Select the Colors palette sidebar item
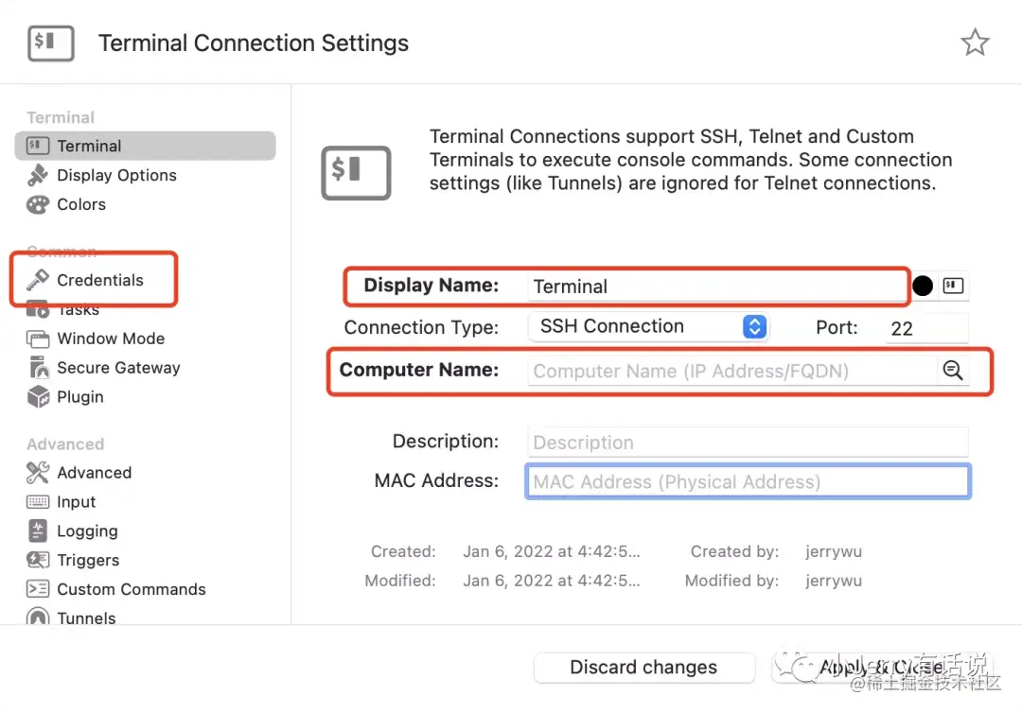Image resolution: width=1022 pixels, height=713 pixels. (80, 204)
